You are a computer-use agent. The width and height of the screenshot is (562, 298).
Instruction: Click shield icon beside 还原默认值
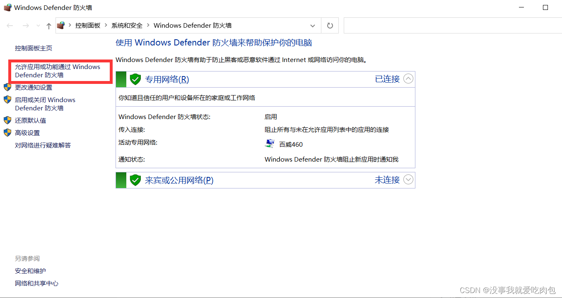(7, 120)
